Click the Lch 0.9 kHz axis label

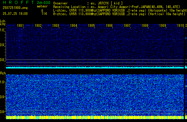(2, 45)
